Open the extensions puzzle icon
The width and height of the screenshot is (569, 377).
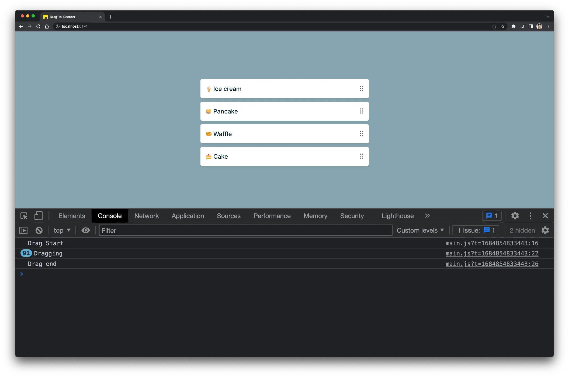(x=514, y=26)
